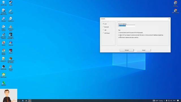The image size is (181, 102).
Task: Click the 'Phone IP address' label
Action: 122,24
